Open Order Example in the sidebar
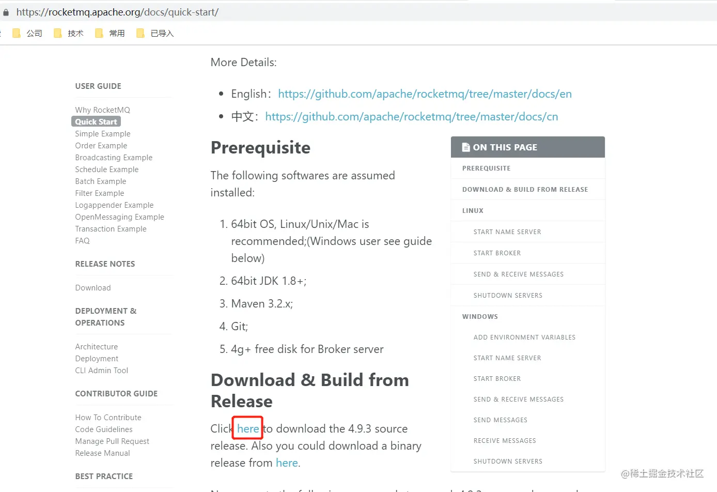The height and width of the screenshot is (492, 717). point(101,145)
